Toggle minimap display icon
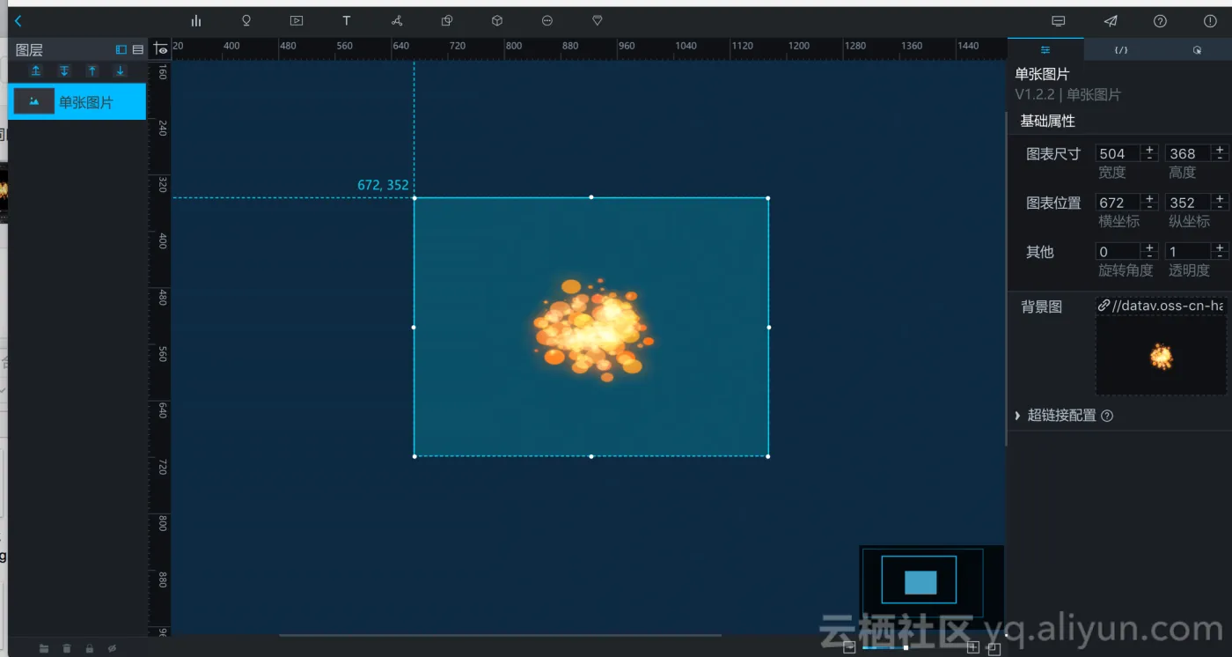Viewport: 1232px width, 657px height. tap(994, 648)
